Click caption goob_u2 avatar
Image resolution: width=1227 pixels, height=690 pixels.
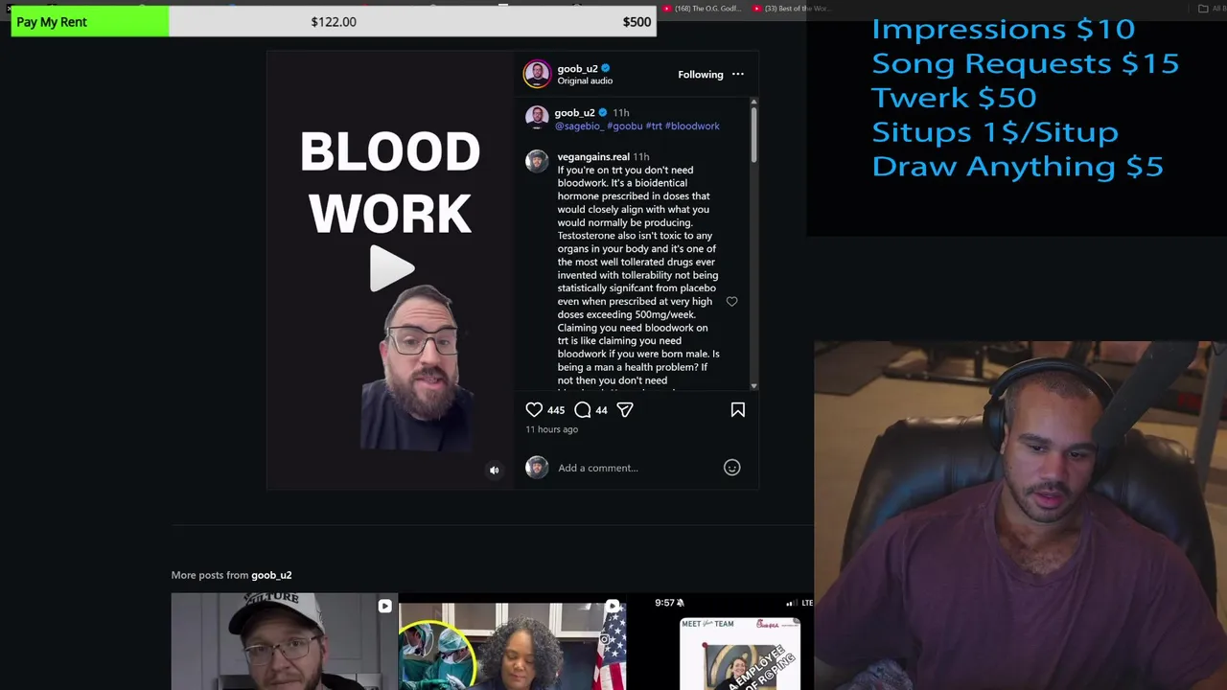click(x=537, y=118)
